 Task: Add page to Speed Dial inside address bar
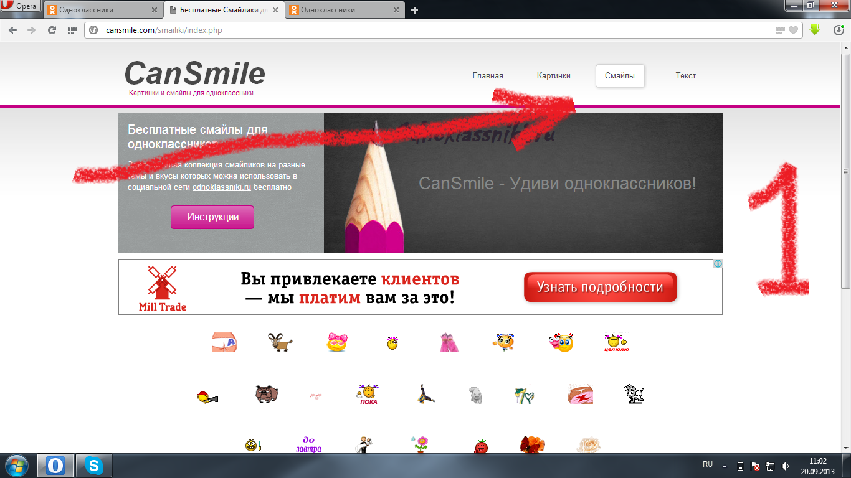tap(781, 30)
